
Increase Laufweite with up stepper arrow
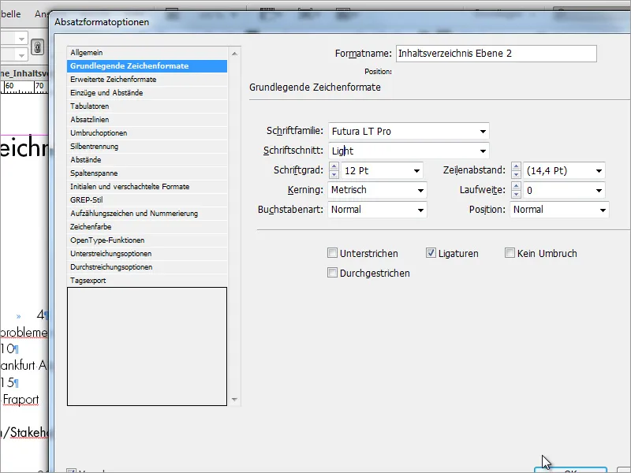point(516,186)
